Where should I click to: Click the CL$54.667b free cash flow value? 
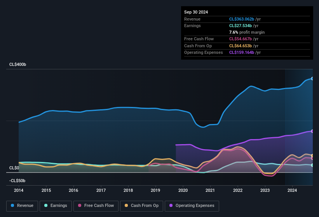[241, 39]
